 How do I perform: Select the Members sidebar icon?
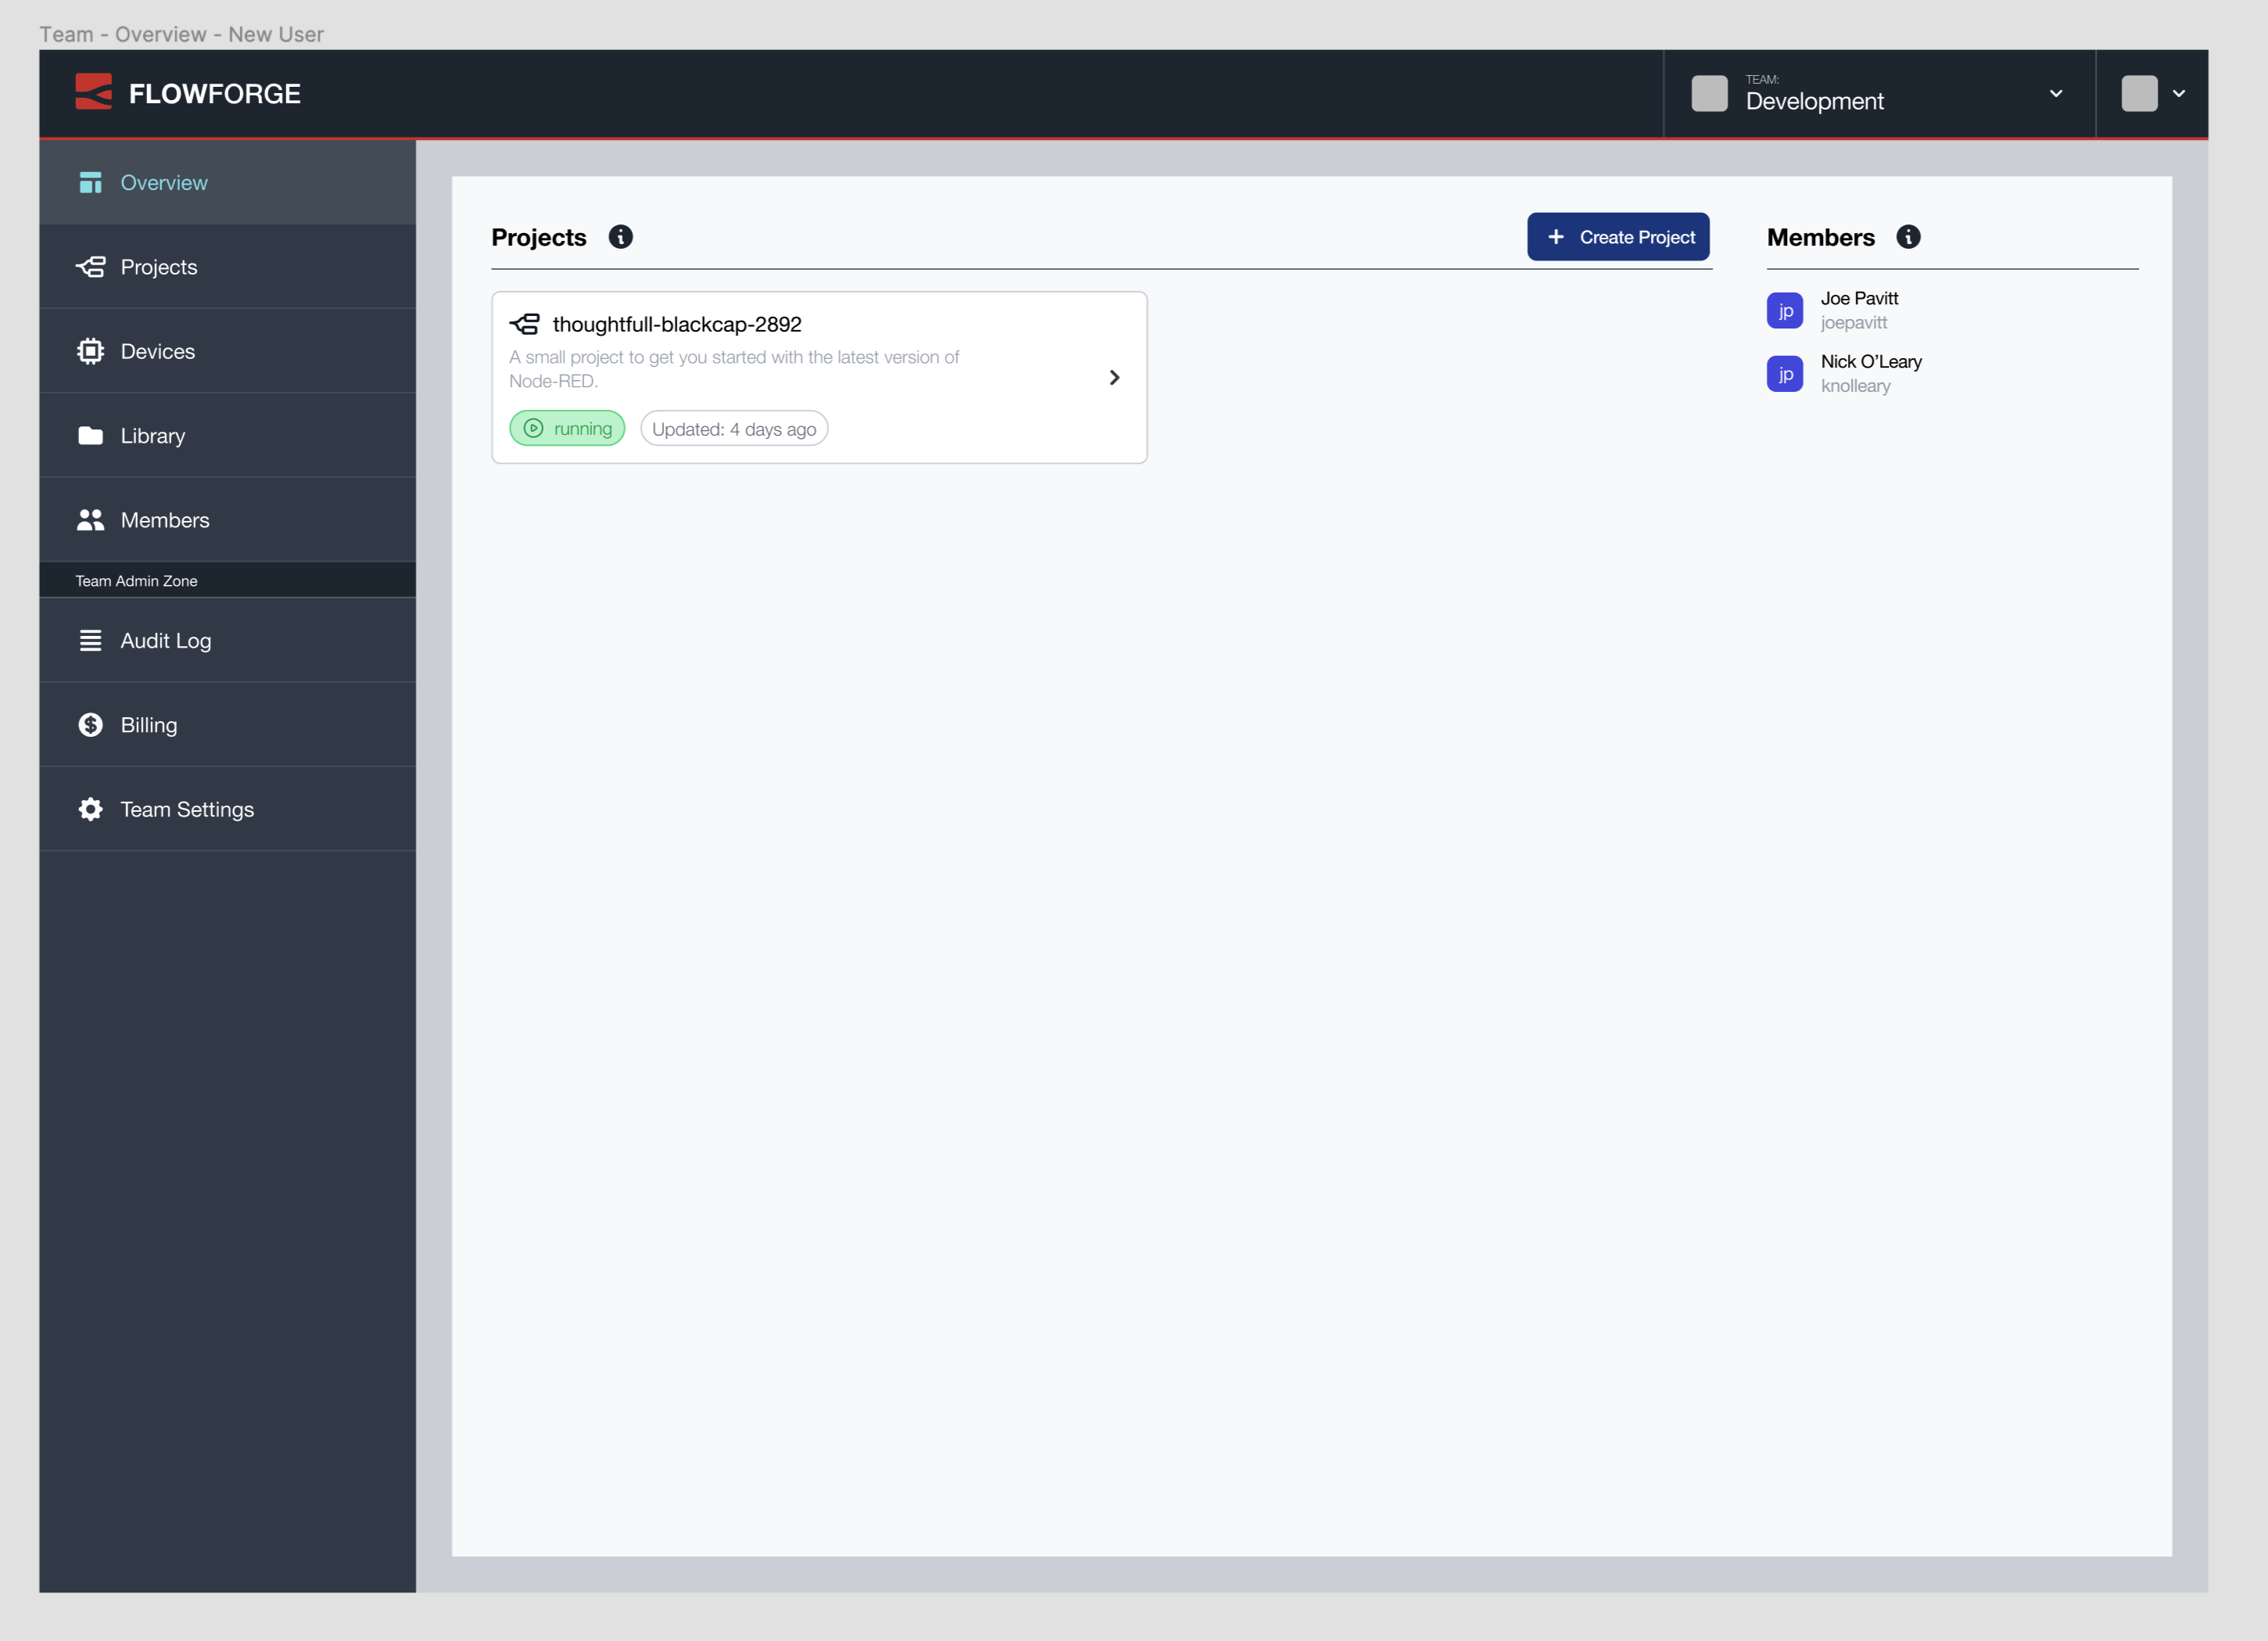tap(91, 519)
